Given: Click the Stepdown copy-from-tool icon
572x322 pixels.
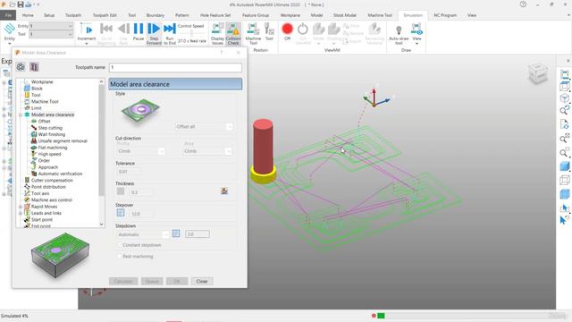Looking at the screenshot, I should pyautogui.click(x=176, y=233).
